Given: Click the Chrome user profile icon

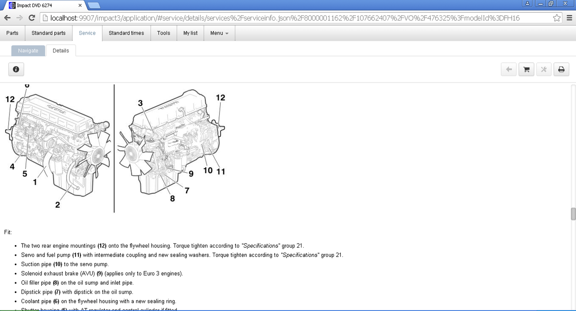Looking at the screenshot, I should tap(528, 3).
